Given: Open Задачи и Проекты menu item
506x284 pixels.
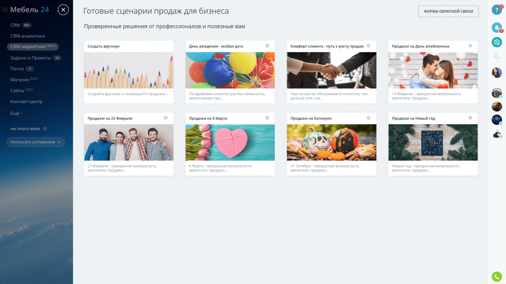Looking at the screenshot, I should [x=31, y=58].
